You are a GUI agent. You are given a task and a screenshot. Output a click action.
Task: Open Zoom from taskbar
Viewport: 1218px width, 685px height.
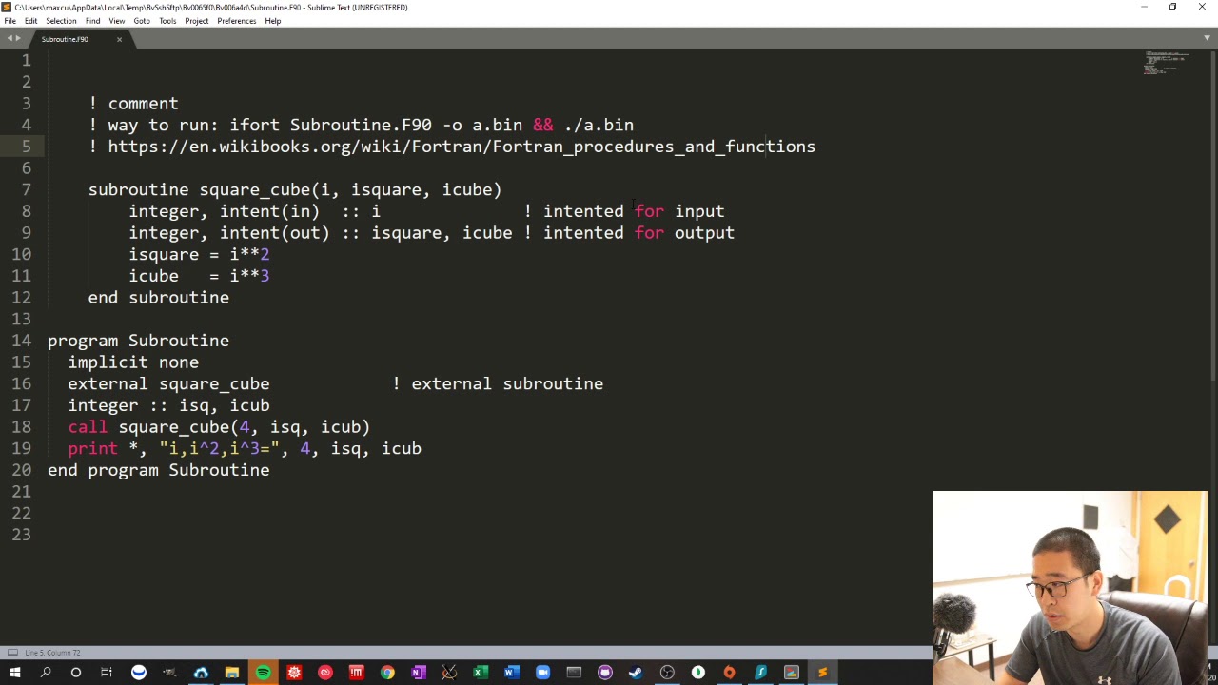[x=542, y=673]
